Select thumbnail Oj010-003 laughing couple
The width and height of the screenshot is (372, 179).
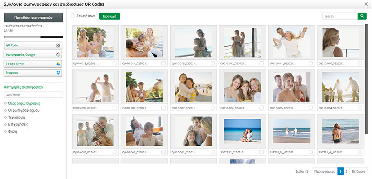point(95,131)
